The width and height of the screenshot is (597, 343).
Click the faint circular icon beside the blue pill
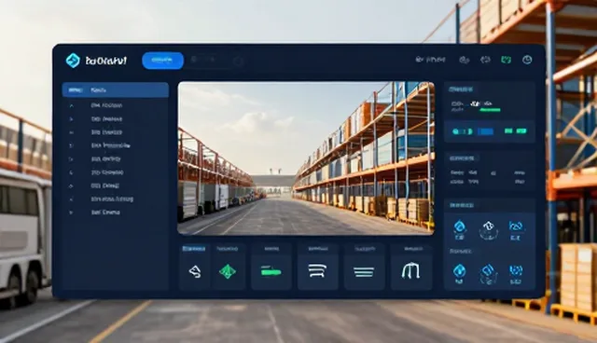click(x=239, y=61)
